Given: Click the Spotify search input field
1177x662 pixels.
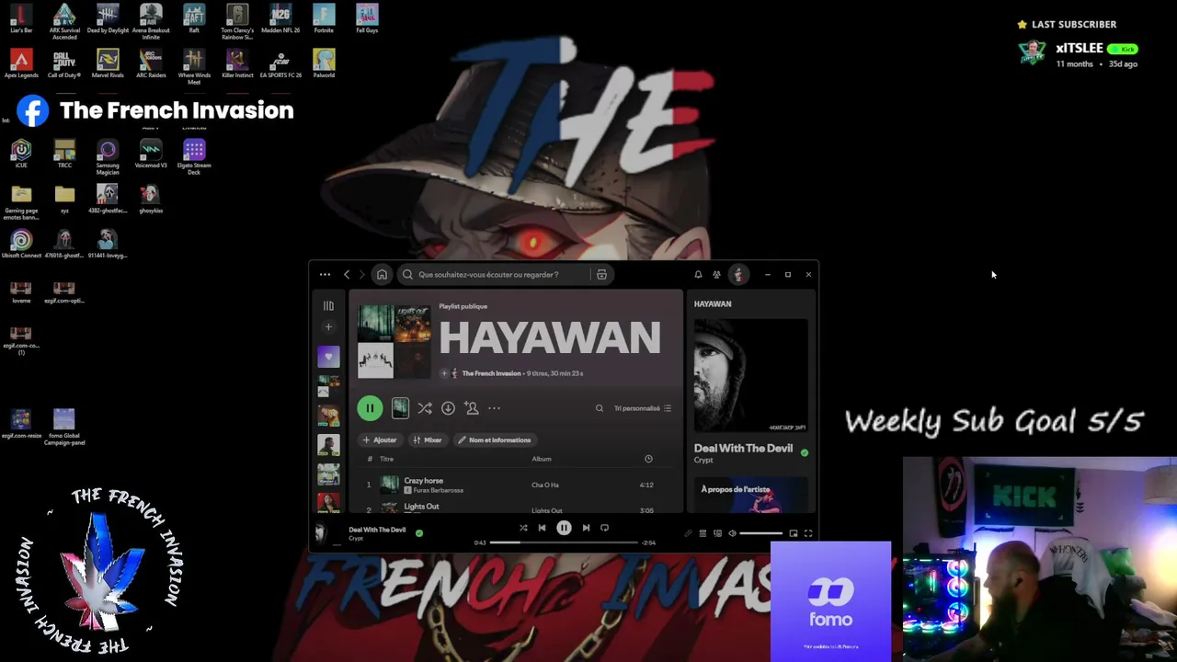Looking at the screenshot, I should (x=493, y=274).
